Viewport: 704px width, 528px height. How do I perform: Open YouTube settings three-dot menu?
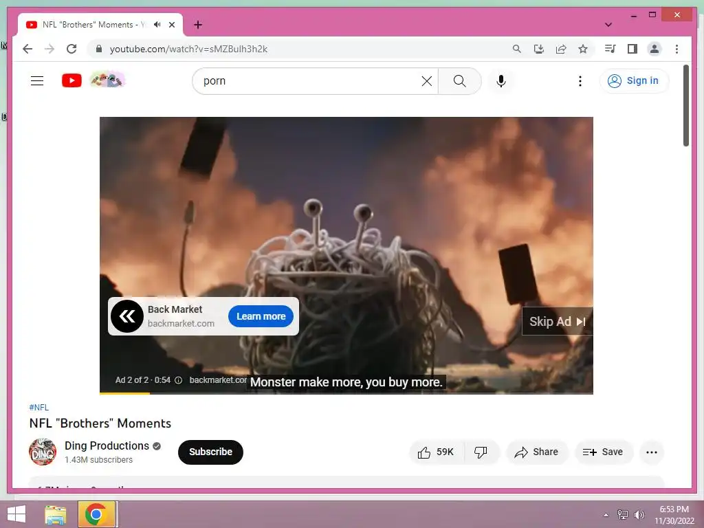click(580, 81)
